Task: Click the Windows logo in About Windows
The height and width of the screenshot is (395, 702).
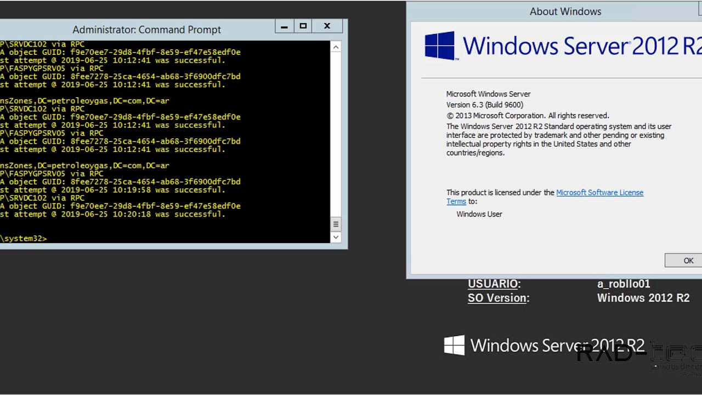Action: point(440,46)
